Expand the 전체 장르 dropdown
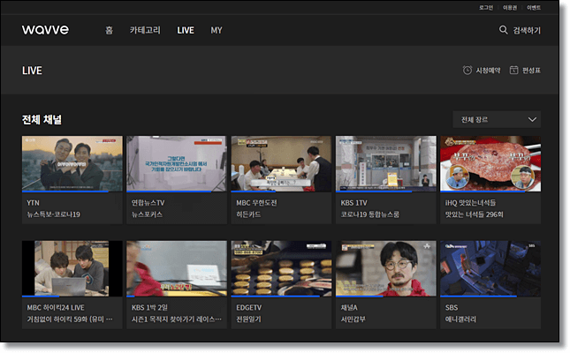The image size is (570, 353). tap(497, 119)
